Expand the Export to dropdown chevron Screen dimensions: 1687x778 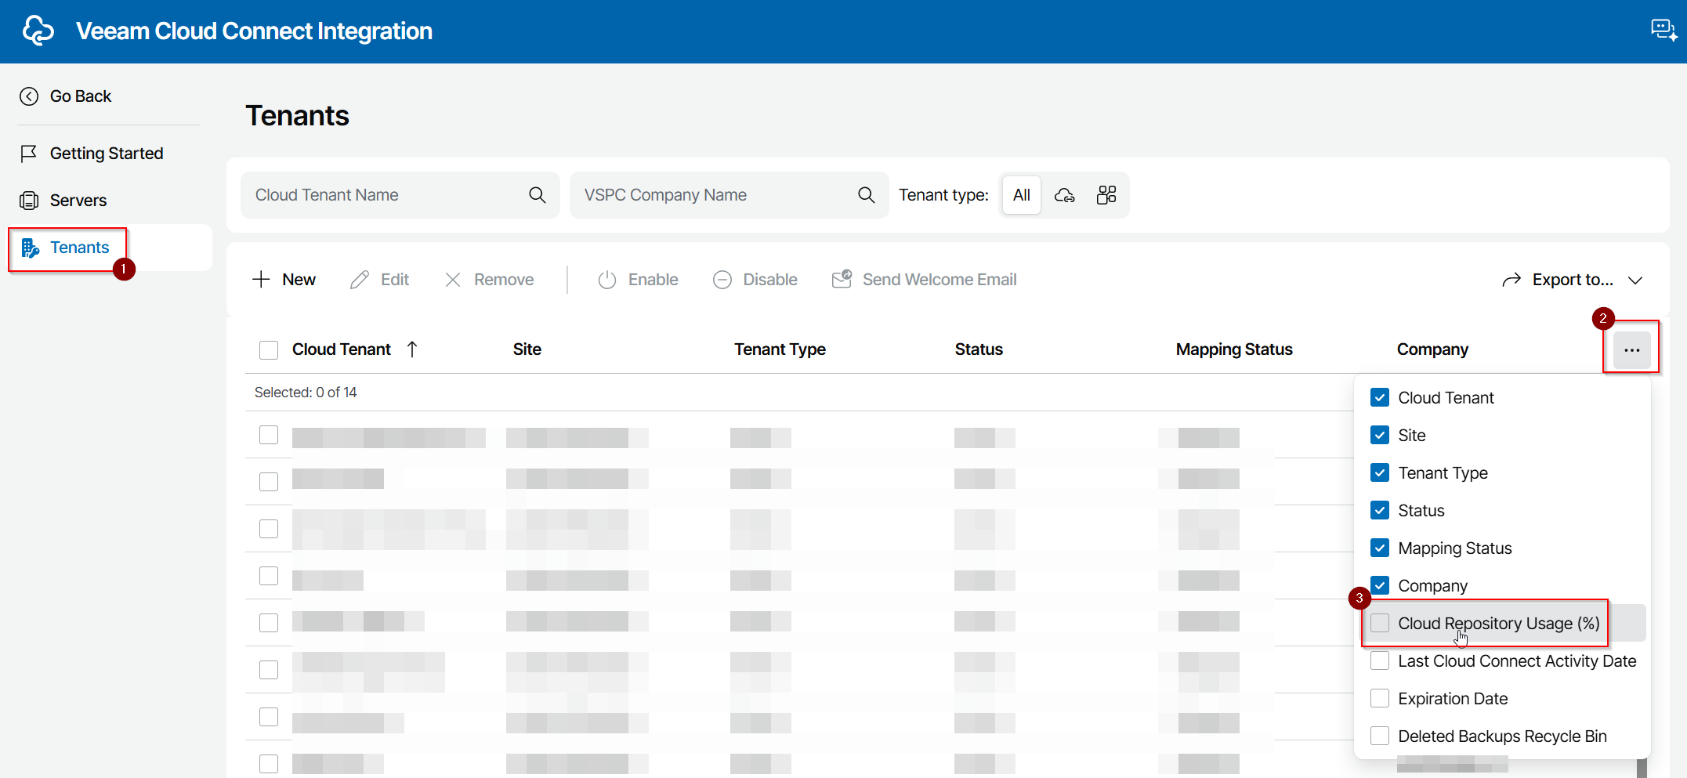pyautogui.click(x=1635, y=280)
